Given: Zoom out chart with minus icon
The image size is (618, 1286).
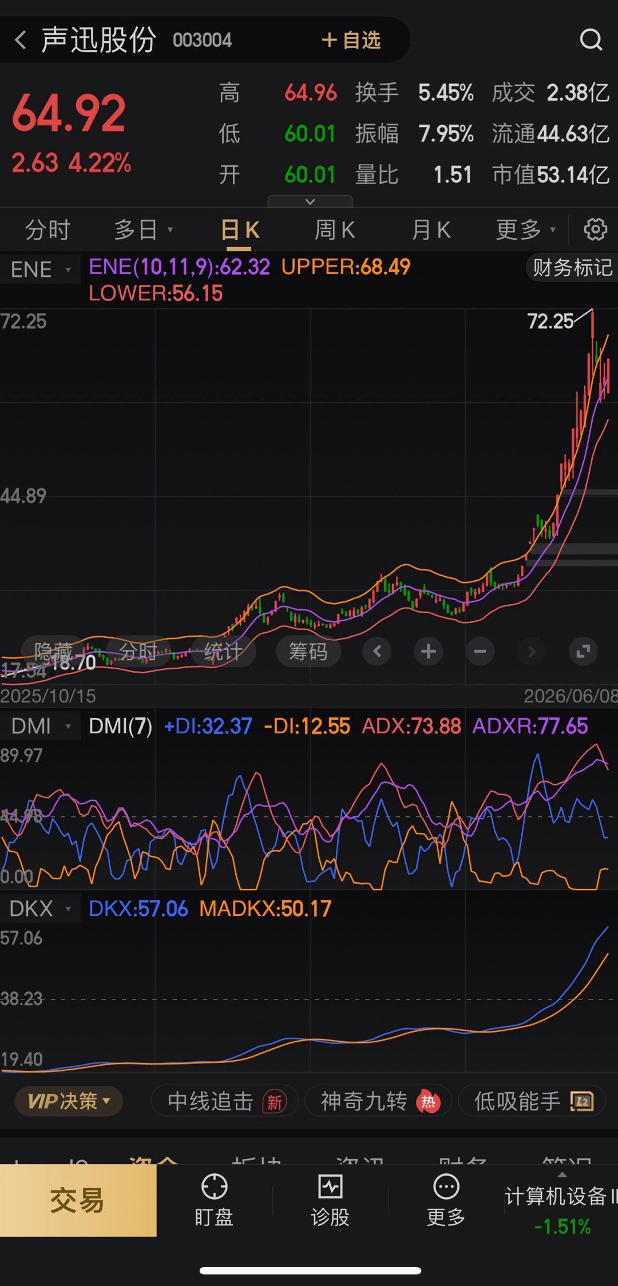Looking at the screenshot, I should pos(480,651).
